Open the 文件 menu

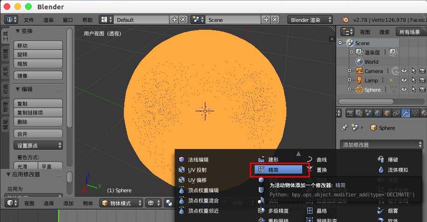pos(28,20)
